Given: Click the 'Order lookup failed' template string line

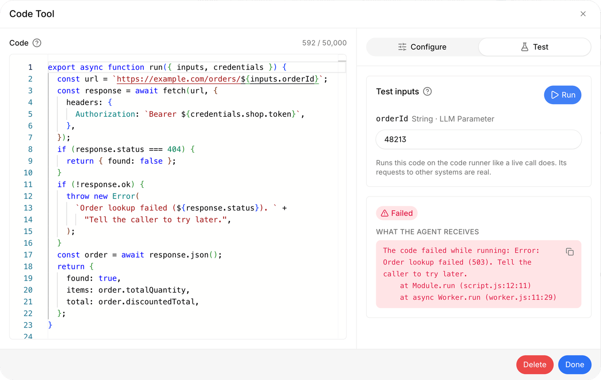Looking at the screenshot, I should [181, 208].
